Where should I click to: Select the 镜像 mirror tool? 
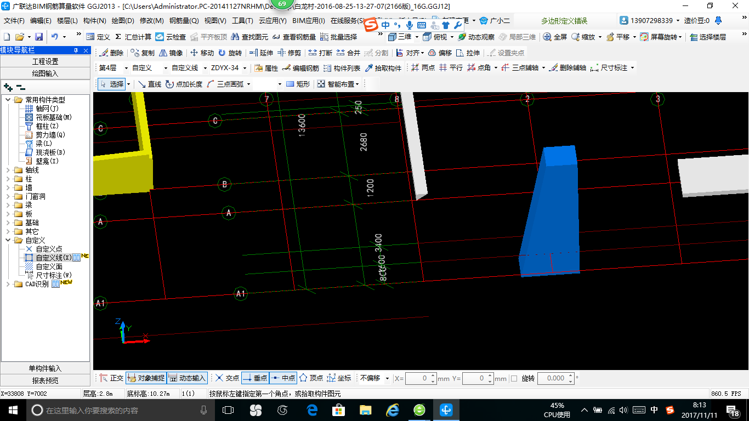point(171,53)
